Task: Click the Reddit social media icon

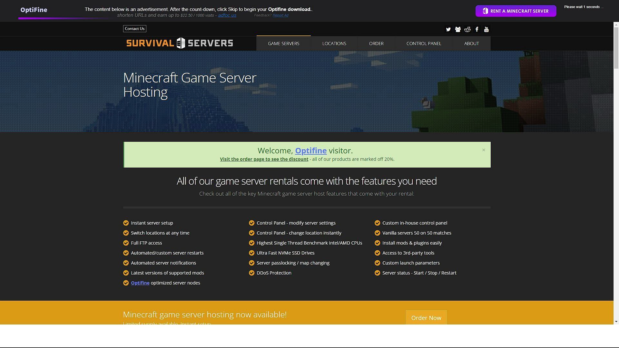Action: (x=468, y=29)
